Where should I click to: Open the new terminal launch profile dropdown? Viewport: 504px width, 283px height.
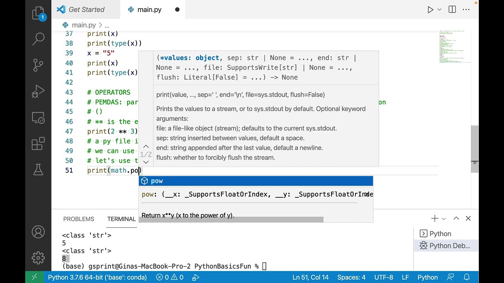[444, 219]
